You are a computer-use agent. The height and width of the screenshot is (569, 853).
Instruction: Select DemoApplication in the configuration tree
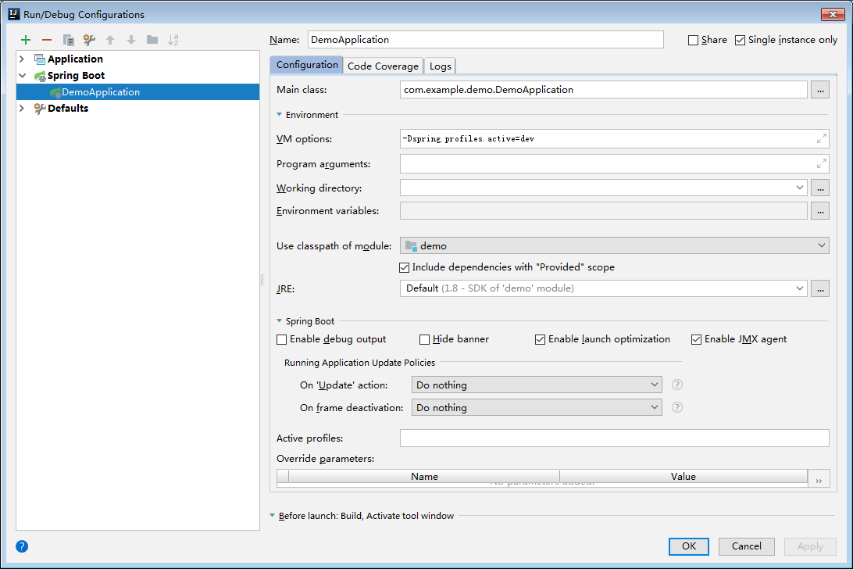tap(137, 92)
